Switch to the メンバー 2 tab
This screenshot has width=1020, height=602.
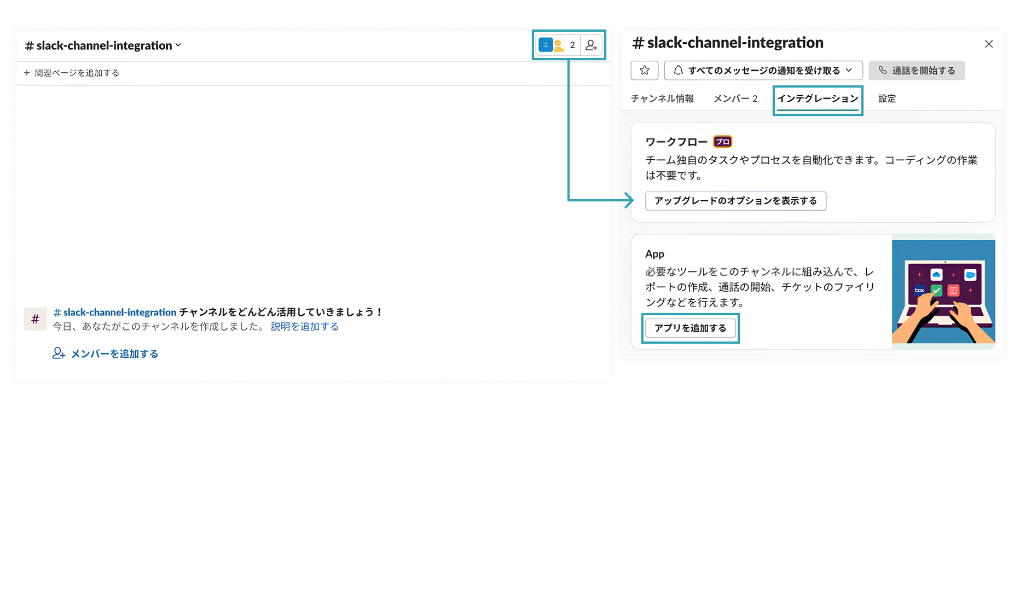click(735, 99)
